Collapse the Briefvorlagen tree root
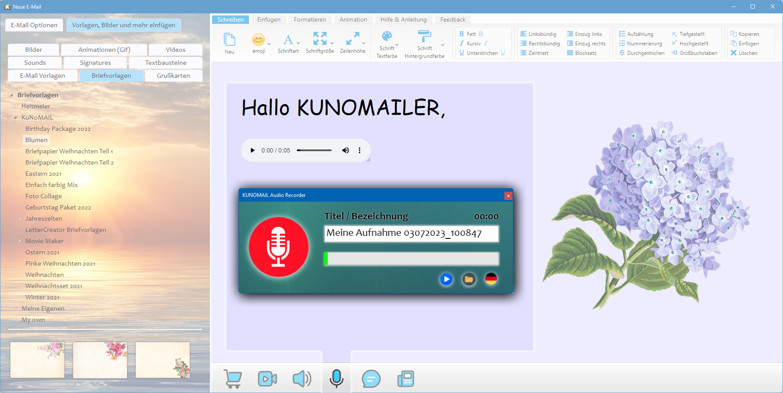This screenshot has height=393, width=783. click(11, 95)
